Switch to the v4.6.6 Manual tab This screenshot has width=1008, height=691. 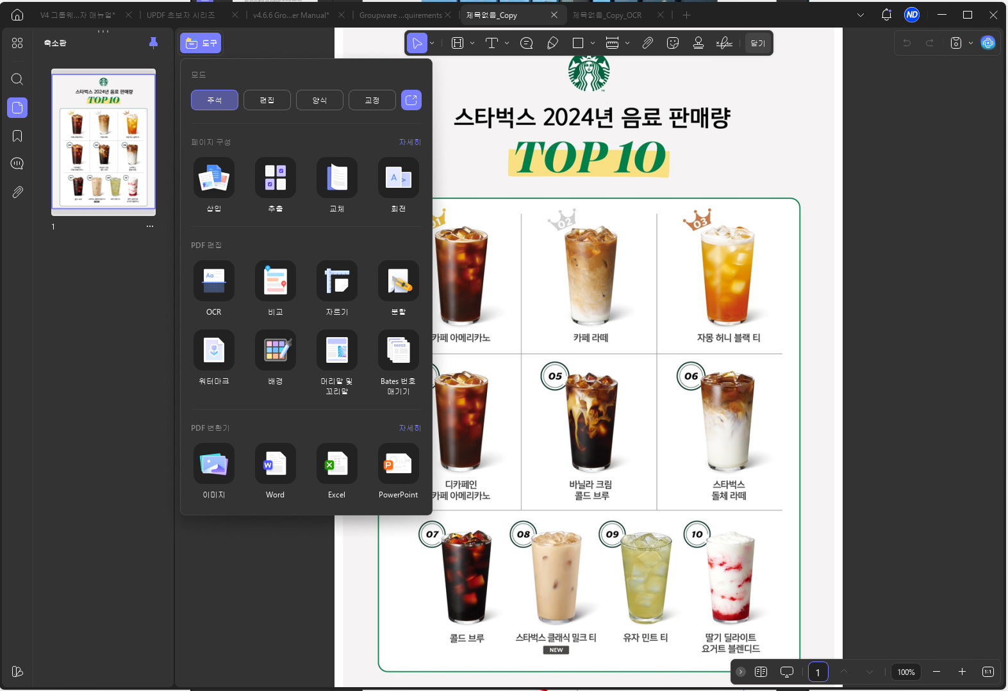point(291,15)
